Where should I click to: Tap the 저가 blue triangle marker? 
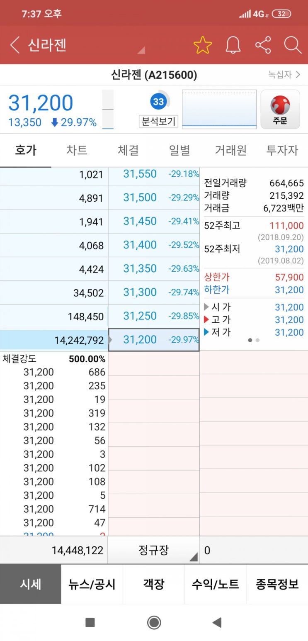pyautogui.click(x=206, y=332)
